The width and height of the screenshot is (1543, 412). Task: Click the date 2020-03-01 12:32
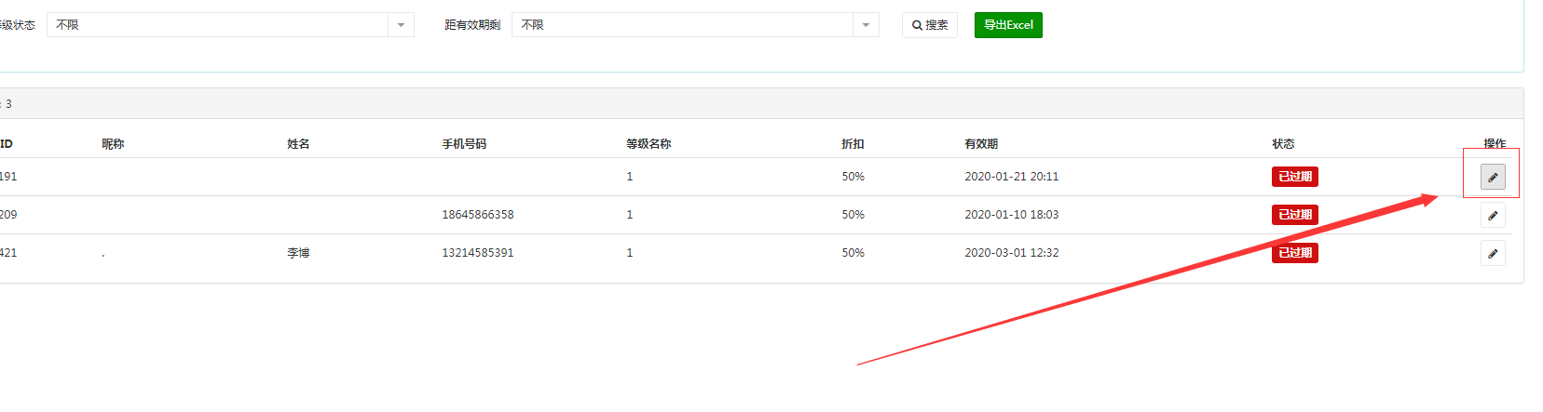pos(1012,253)
